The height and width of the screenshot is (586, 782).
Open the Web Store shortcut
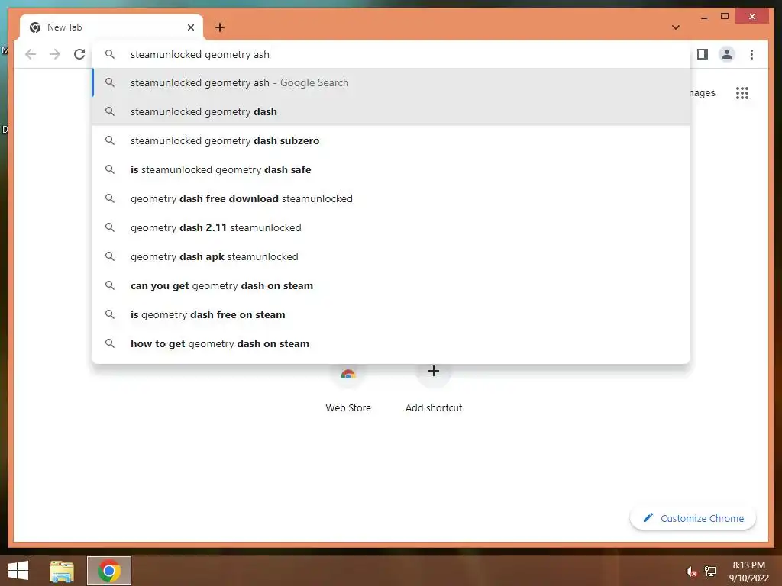pos(348,388)
